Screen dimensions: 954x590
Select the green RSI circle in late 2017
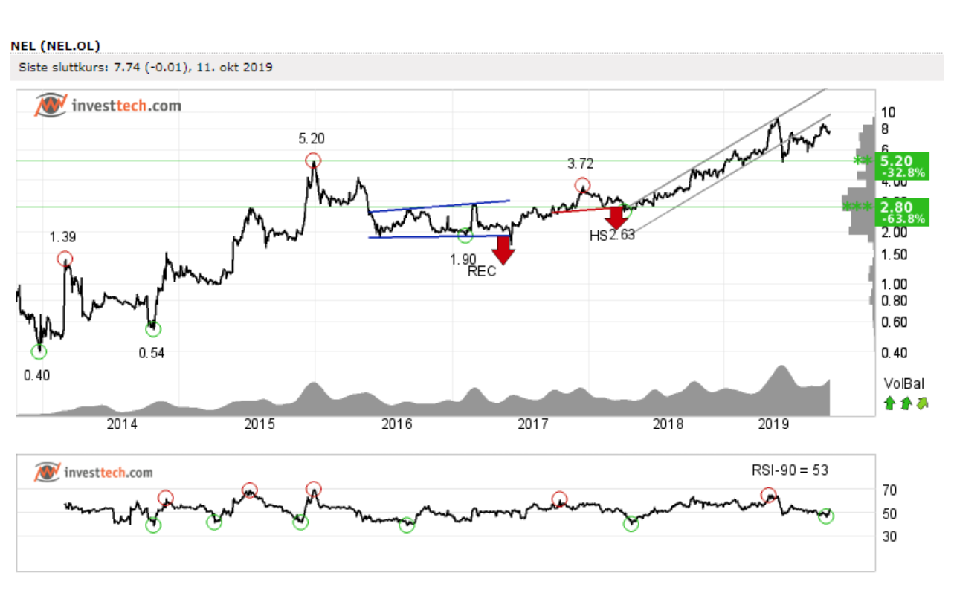tap(631, 524)
